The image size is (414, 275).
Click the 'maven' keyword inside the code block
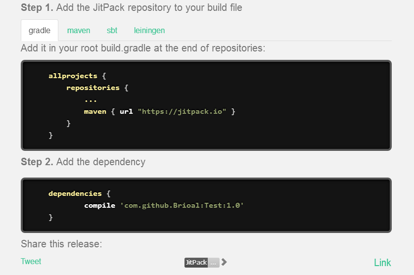coord(95,112)
